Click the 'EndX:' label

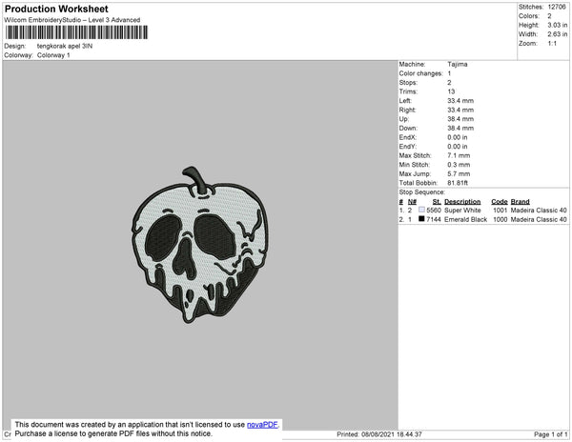tap(407, 137)
